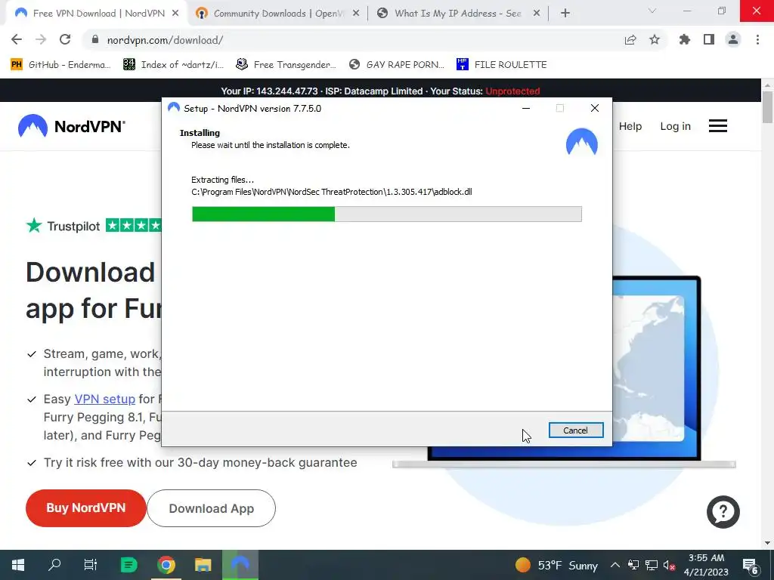Click the browser back arrow
This screenshot has width=774, height=580.
coord(17,40)
